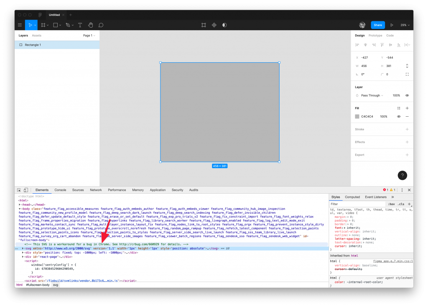Remove the C4C4C4 fill with minus
The width and height of the screenshot is (428, 307).
(407, 117)
